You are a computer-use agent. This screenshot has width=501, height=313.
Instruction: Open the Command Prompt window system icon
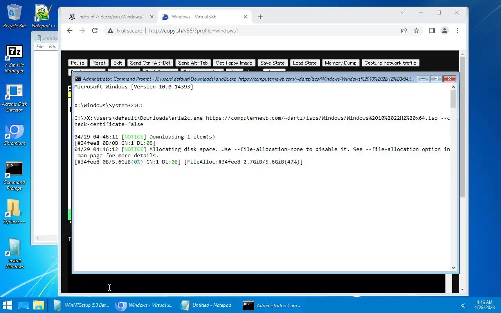(78, 79)
